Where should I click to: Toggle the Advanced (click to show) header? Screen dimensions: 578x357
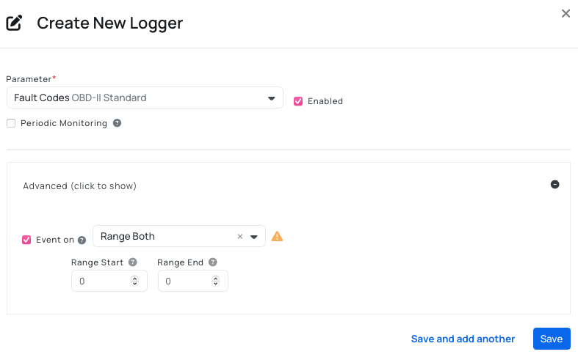79,186
